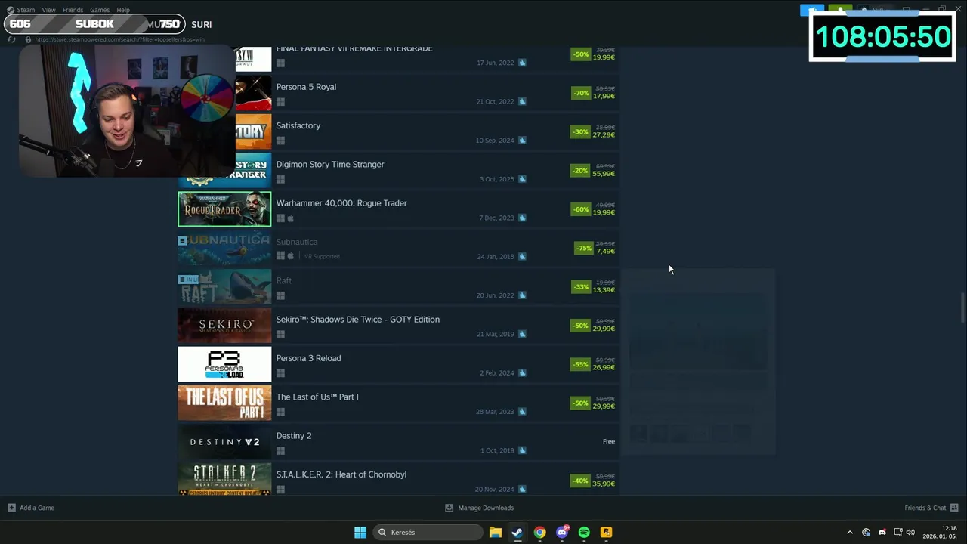
Task: Click the Windows Start button
Action: coord(360,532)
